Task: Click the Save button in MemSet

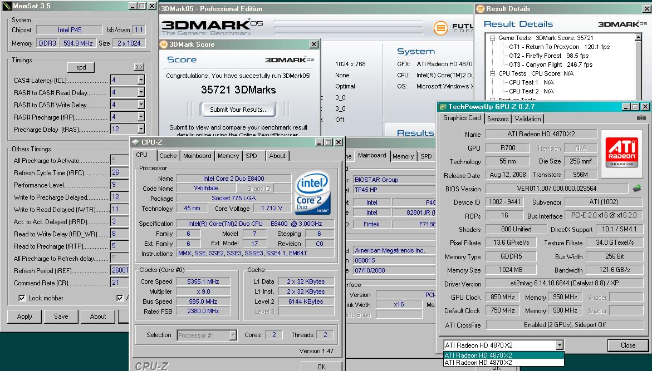Action: click(x=61, y=316)
